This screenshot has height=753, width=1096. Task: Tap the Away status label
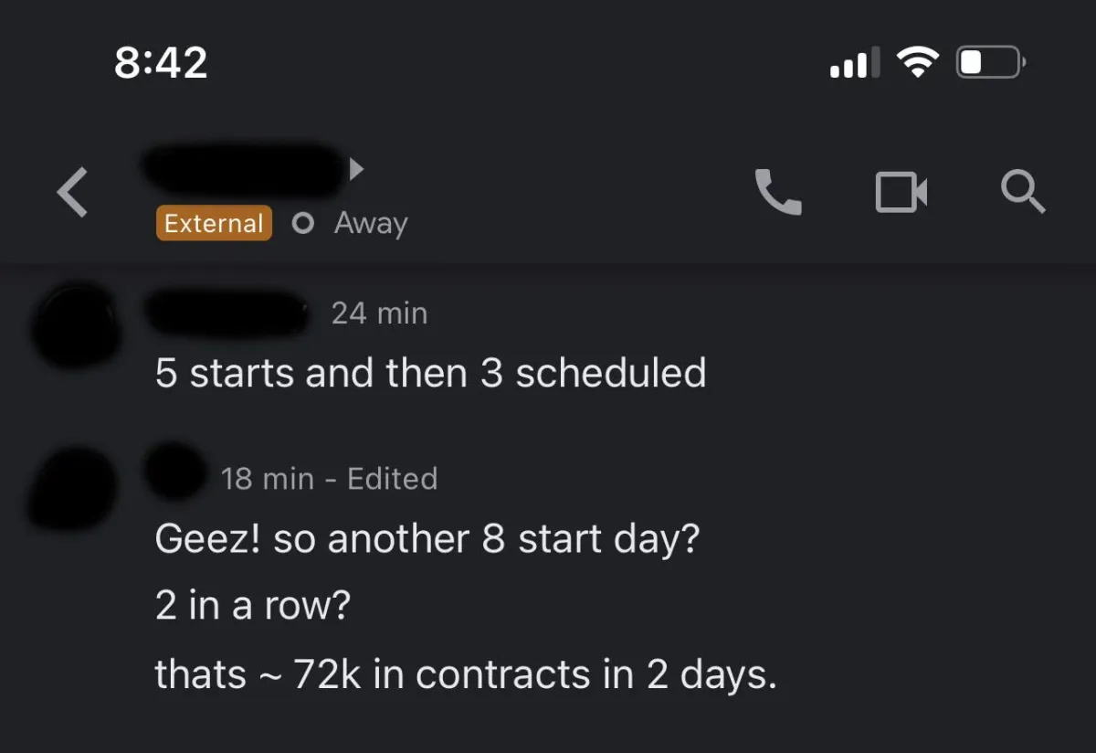pos(371,223)
